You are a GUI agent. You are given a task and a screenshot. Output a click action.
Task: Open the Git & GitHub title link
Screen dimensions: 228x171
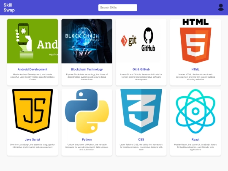coord(141,69)
